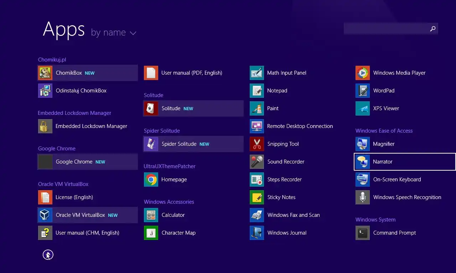This screenshot has height=273, width=456.
Task: Click the UltraUXThemePatcher group header
Action: [x=170, y=166]
